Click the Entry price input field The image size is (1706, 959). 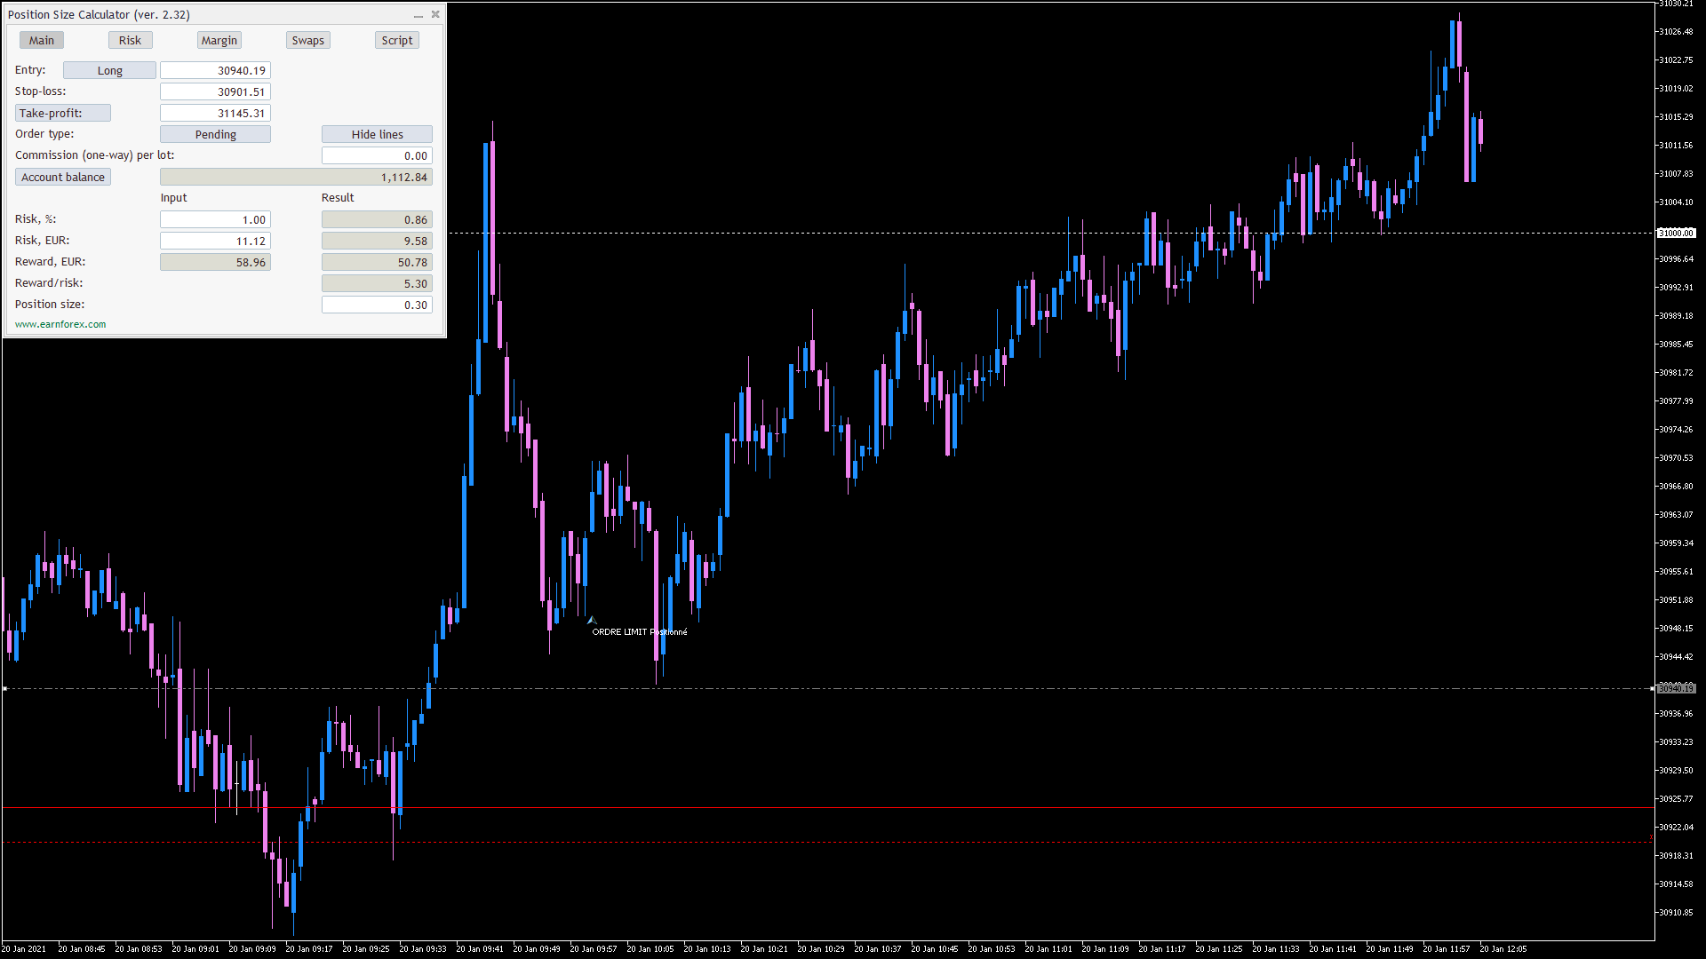(215, 70)
